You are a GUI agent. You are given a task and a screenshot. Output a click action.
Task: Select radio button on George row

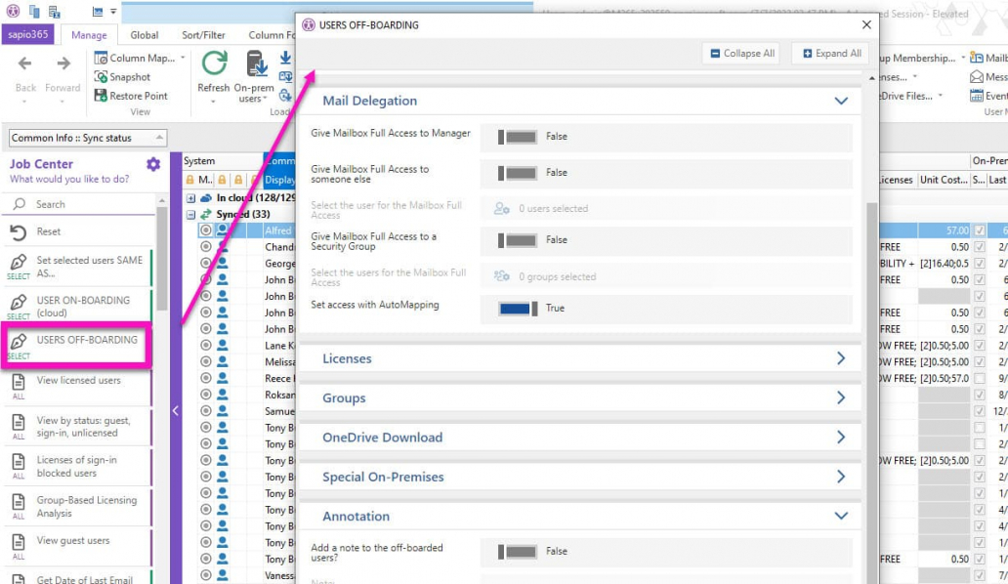[206, 263]
